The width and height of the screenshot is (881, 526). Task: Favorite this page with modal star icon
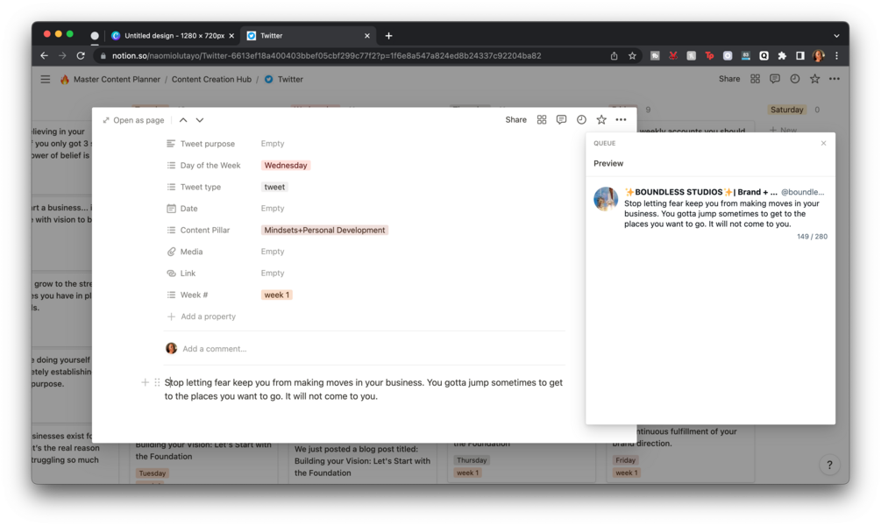pyautogui.click(x=601, y=120)
